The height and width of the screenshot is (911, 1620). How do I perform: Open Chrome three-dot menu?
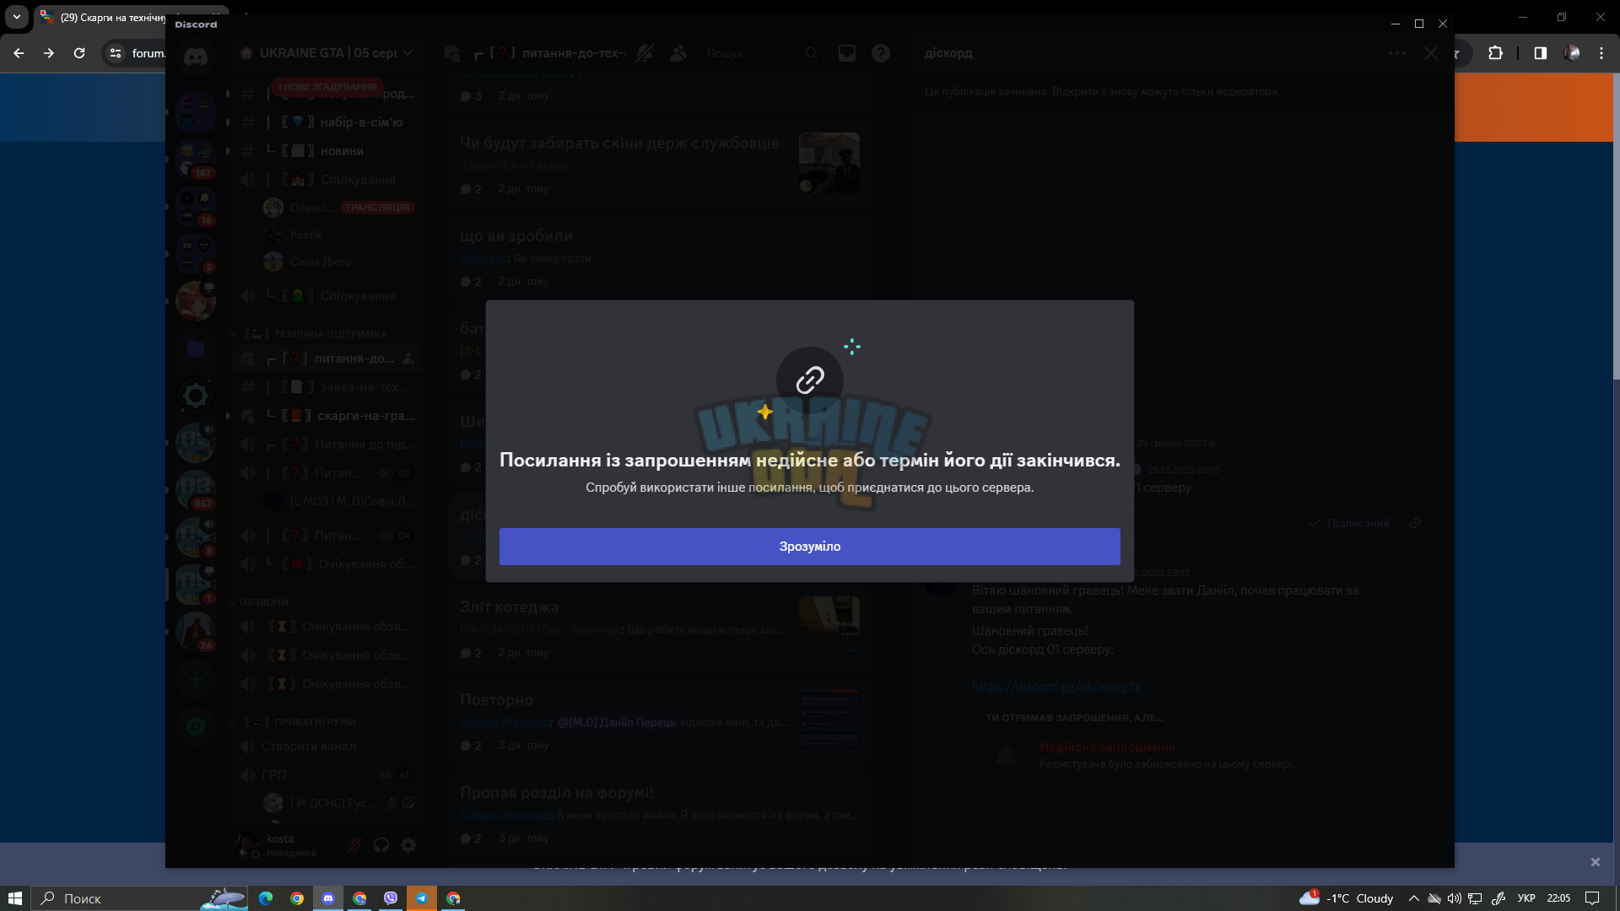pyautogui.click(x=1601, y=53)
